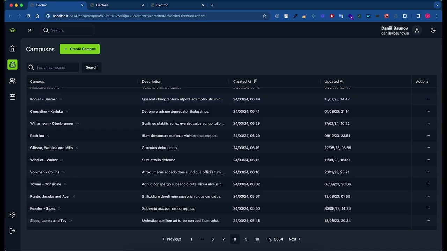
Task: Click the browser home button
Action: 37,16
